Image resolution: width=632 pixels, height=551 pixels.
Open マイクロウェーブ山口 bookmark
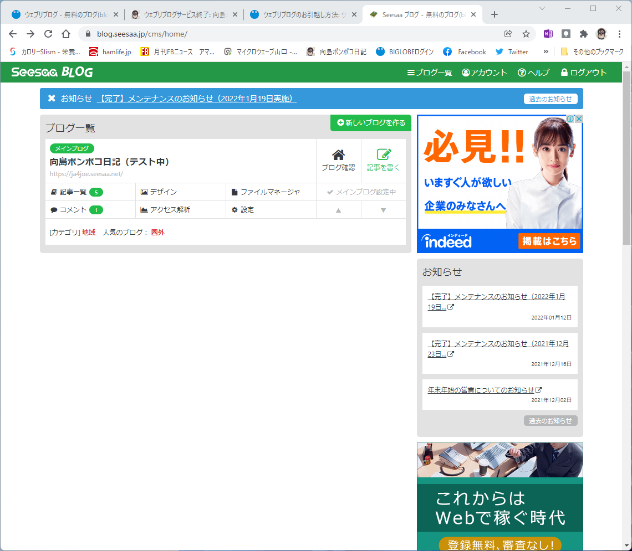261,52
